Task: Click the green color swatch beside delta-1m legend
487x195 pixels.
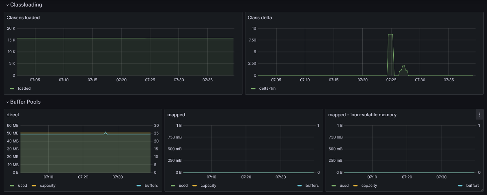Action: coord(253,88)
